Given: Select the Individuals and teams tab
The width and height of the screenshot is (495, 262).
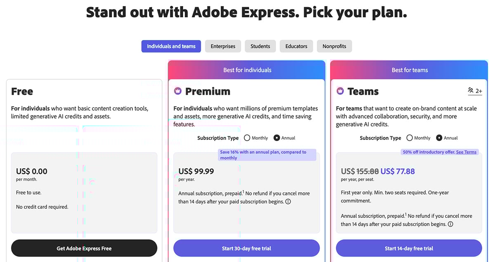Looking at the screenshot, I should click(171, 46).
